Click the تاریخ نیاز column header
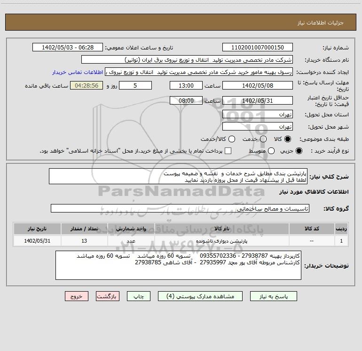 tap(37, 229)
